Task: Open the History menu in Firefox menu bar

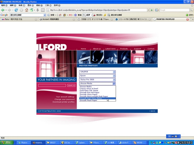Action: [x=31, y=5]
